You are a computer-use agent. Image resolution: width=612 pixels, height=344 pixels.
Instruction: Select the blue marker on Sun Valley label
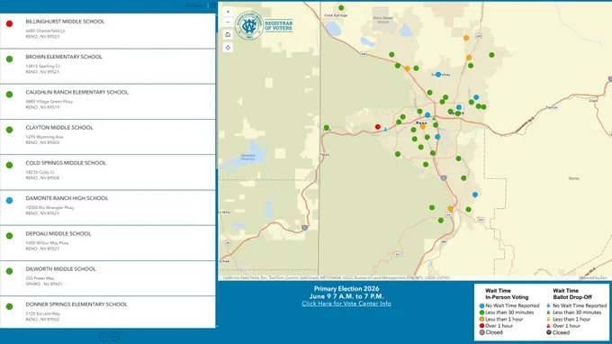[438, 74]
